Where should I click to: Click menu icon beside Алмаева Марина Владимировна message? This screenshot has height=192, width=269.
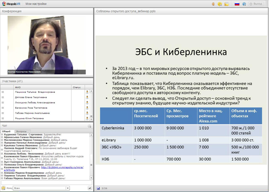pyautogui.click(x=2, y=173)
